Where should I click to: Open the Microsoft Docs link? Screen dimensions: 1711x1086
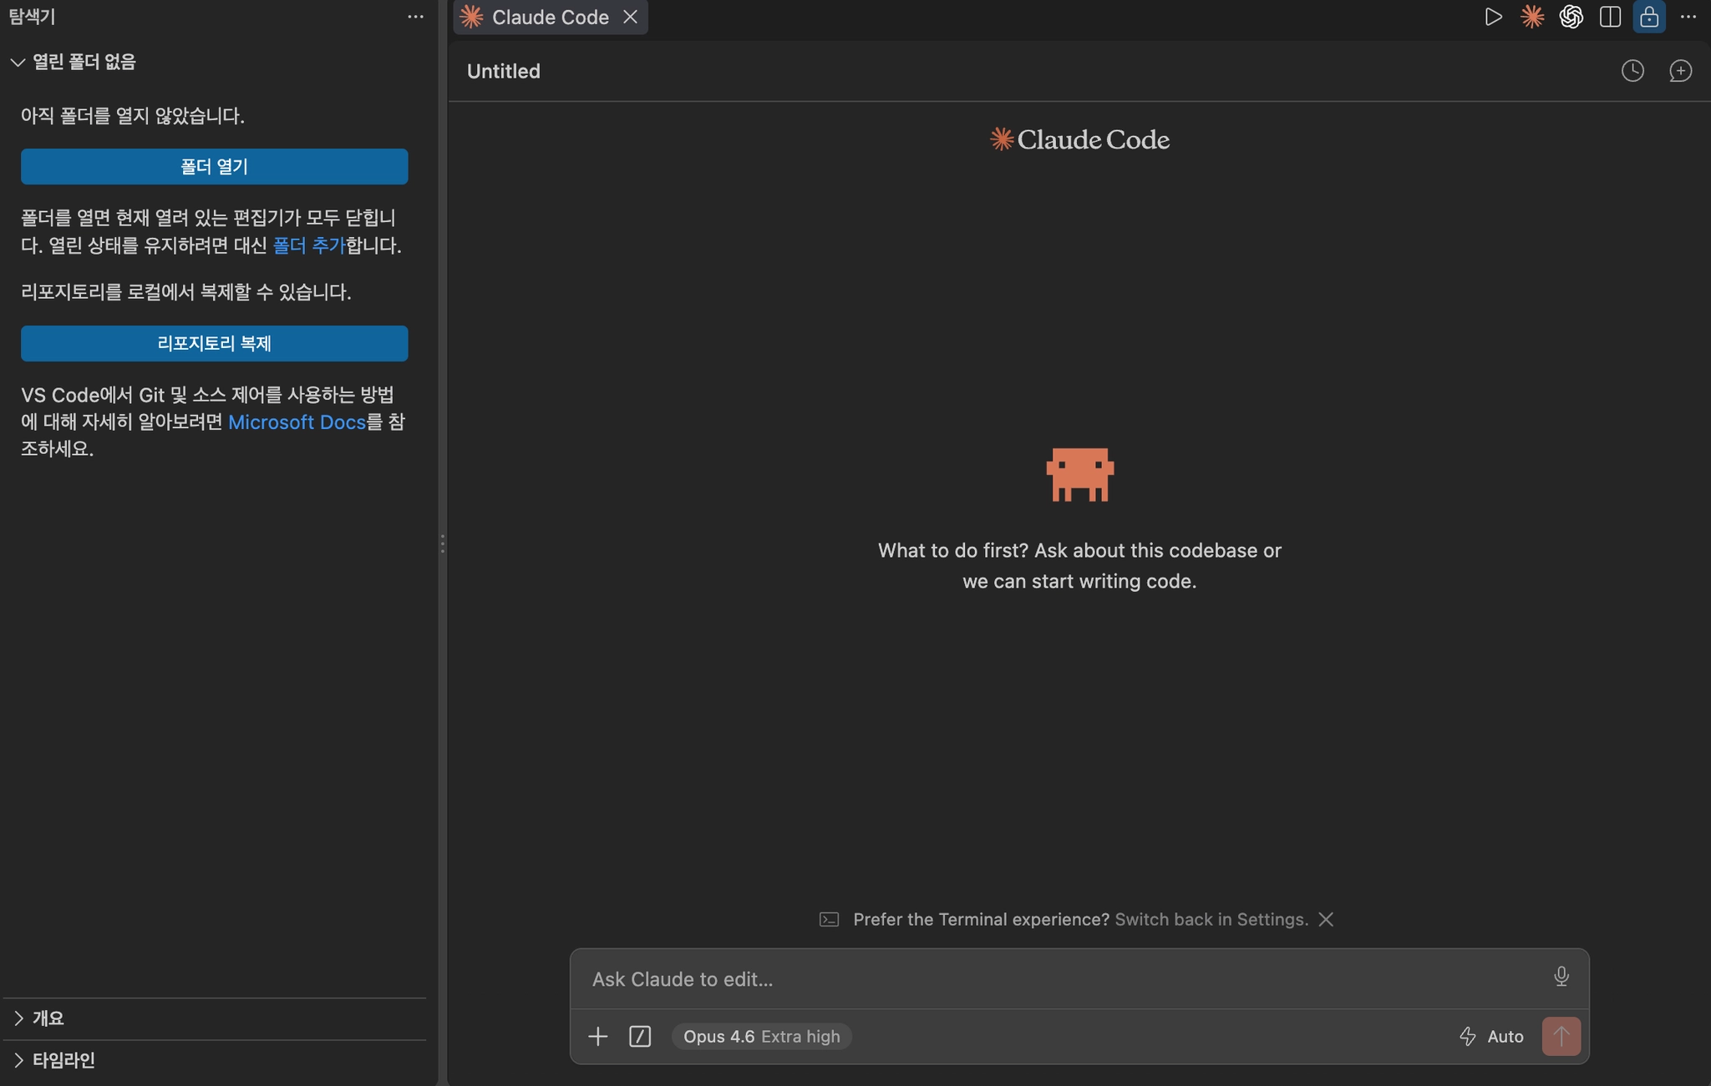(x=297, y=422)
